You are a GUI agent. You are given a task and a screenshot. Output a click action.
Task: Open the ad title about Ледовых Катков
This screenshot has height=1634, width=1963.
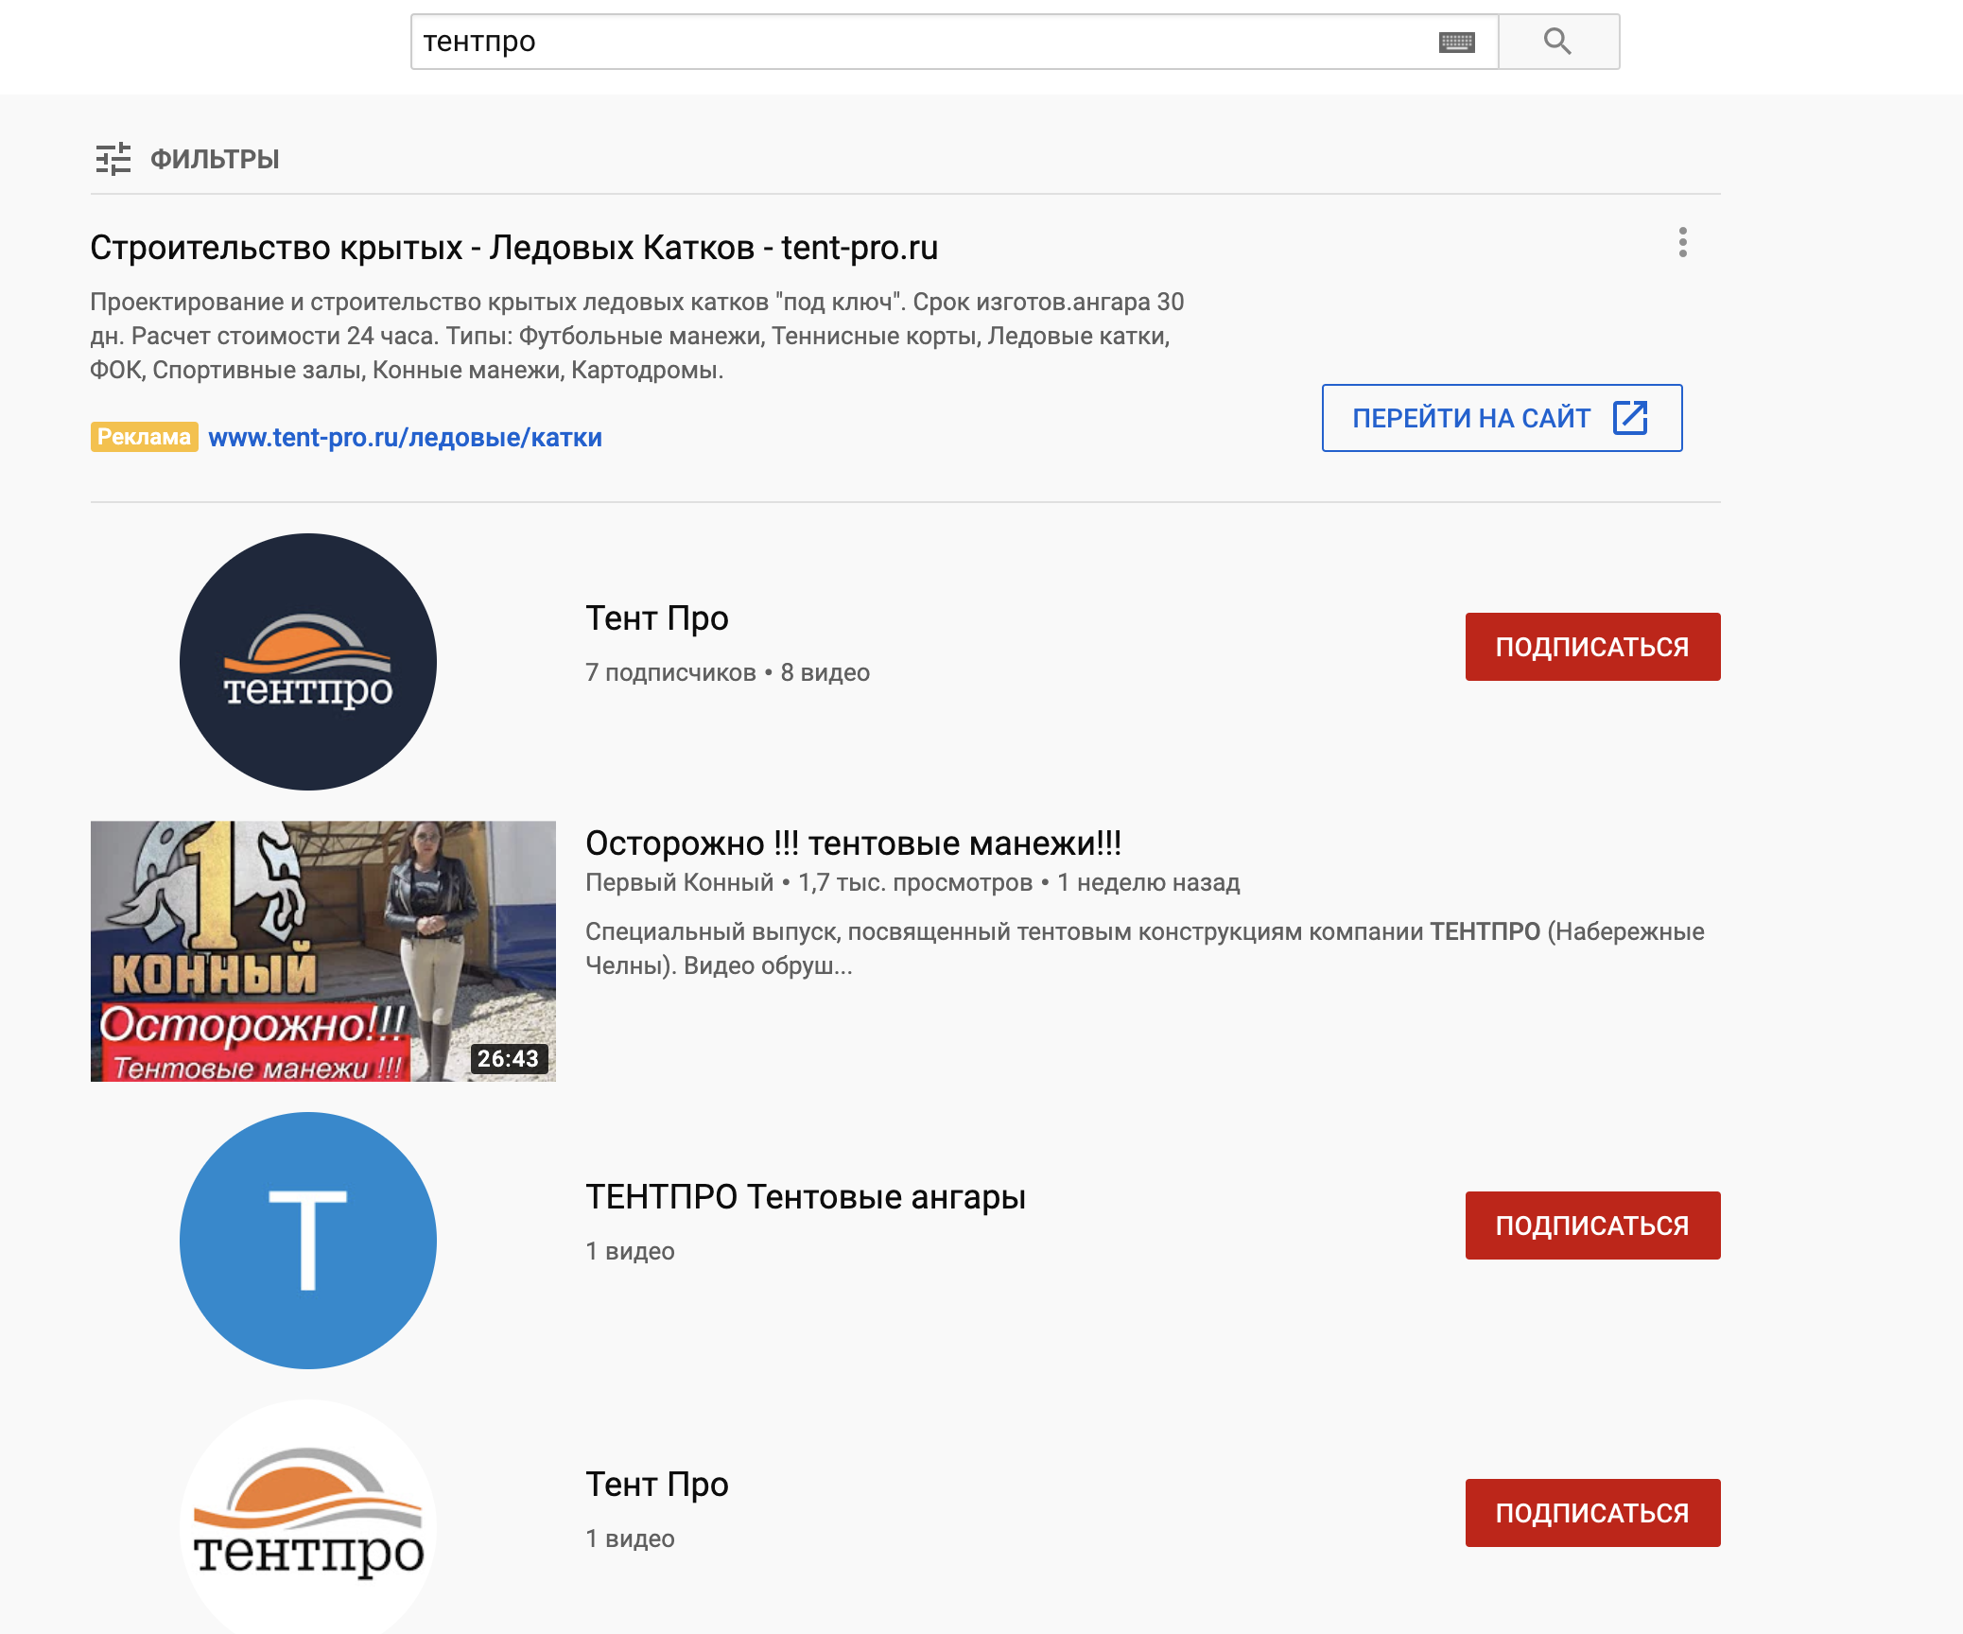513,248
